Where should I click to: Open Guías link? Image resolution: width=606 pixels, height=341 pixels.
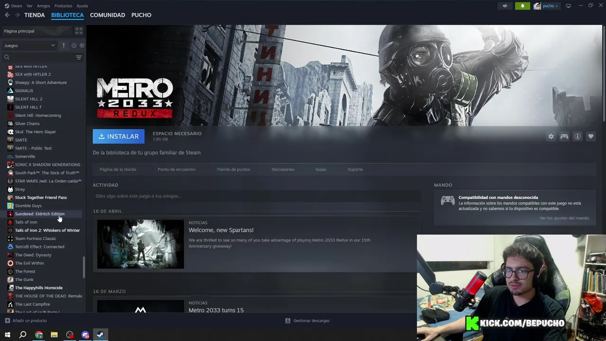321,169
